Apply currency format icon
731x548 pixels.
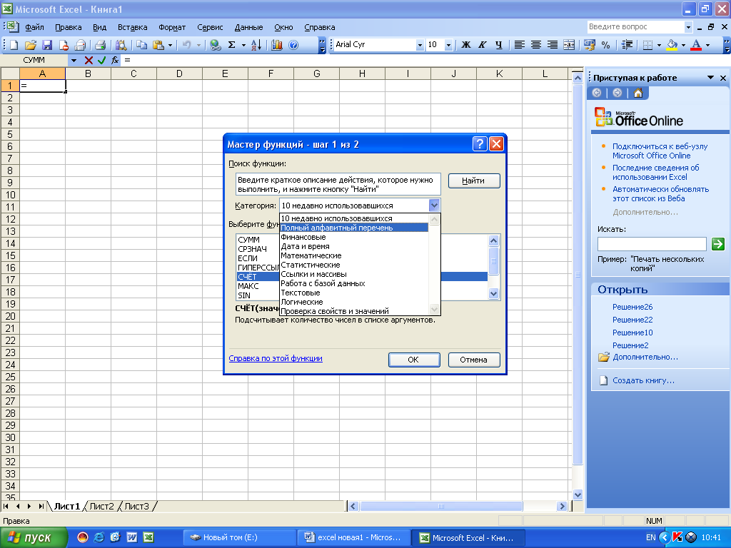[x=589, y=45]
